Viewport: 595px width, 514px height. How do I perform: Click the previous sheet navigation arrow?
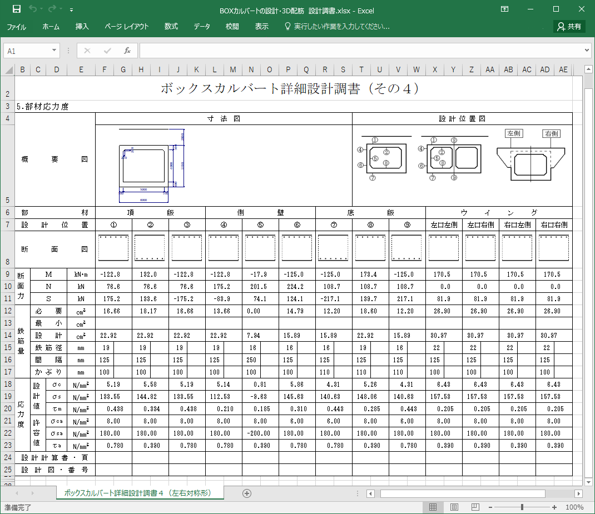[17, 493]
